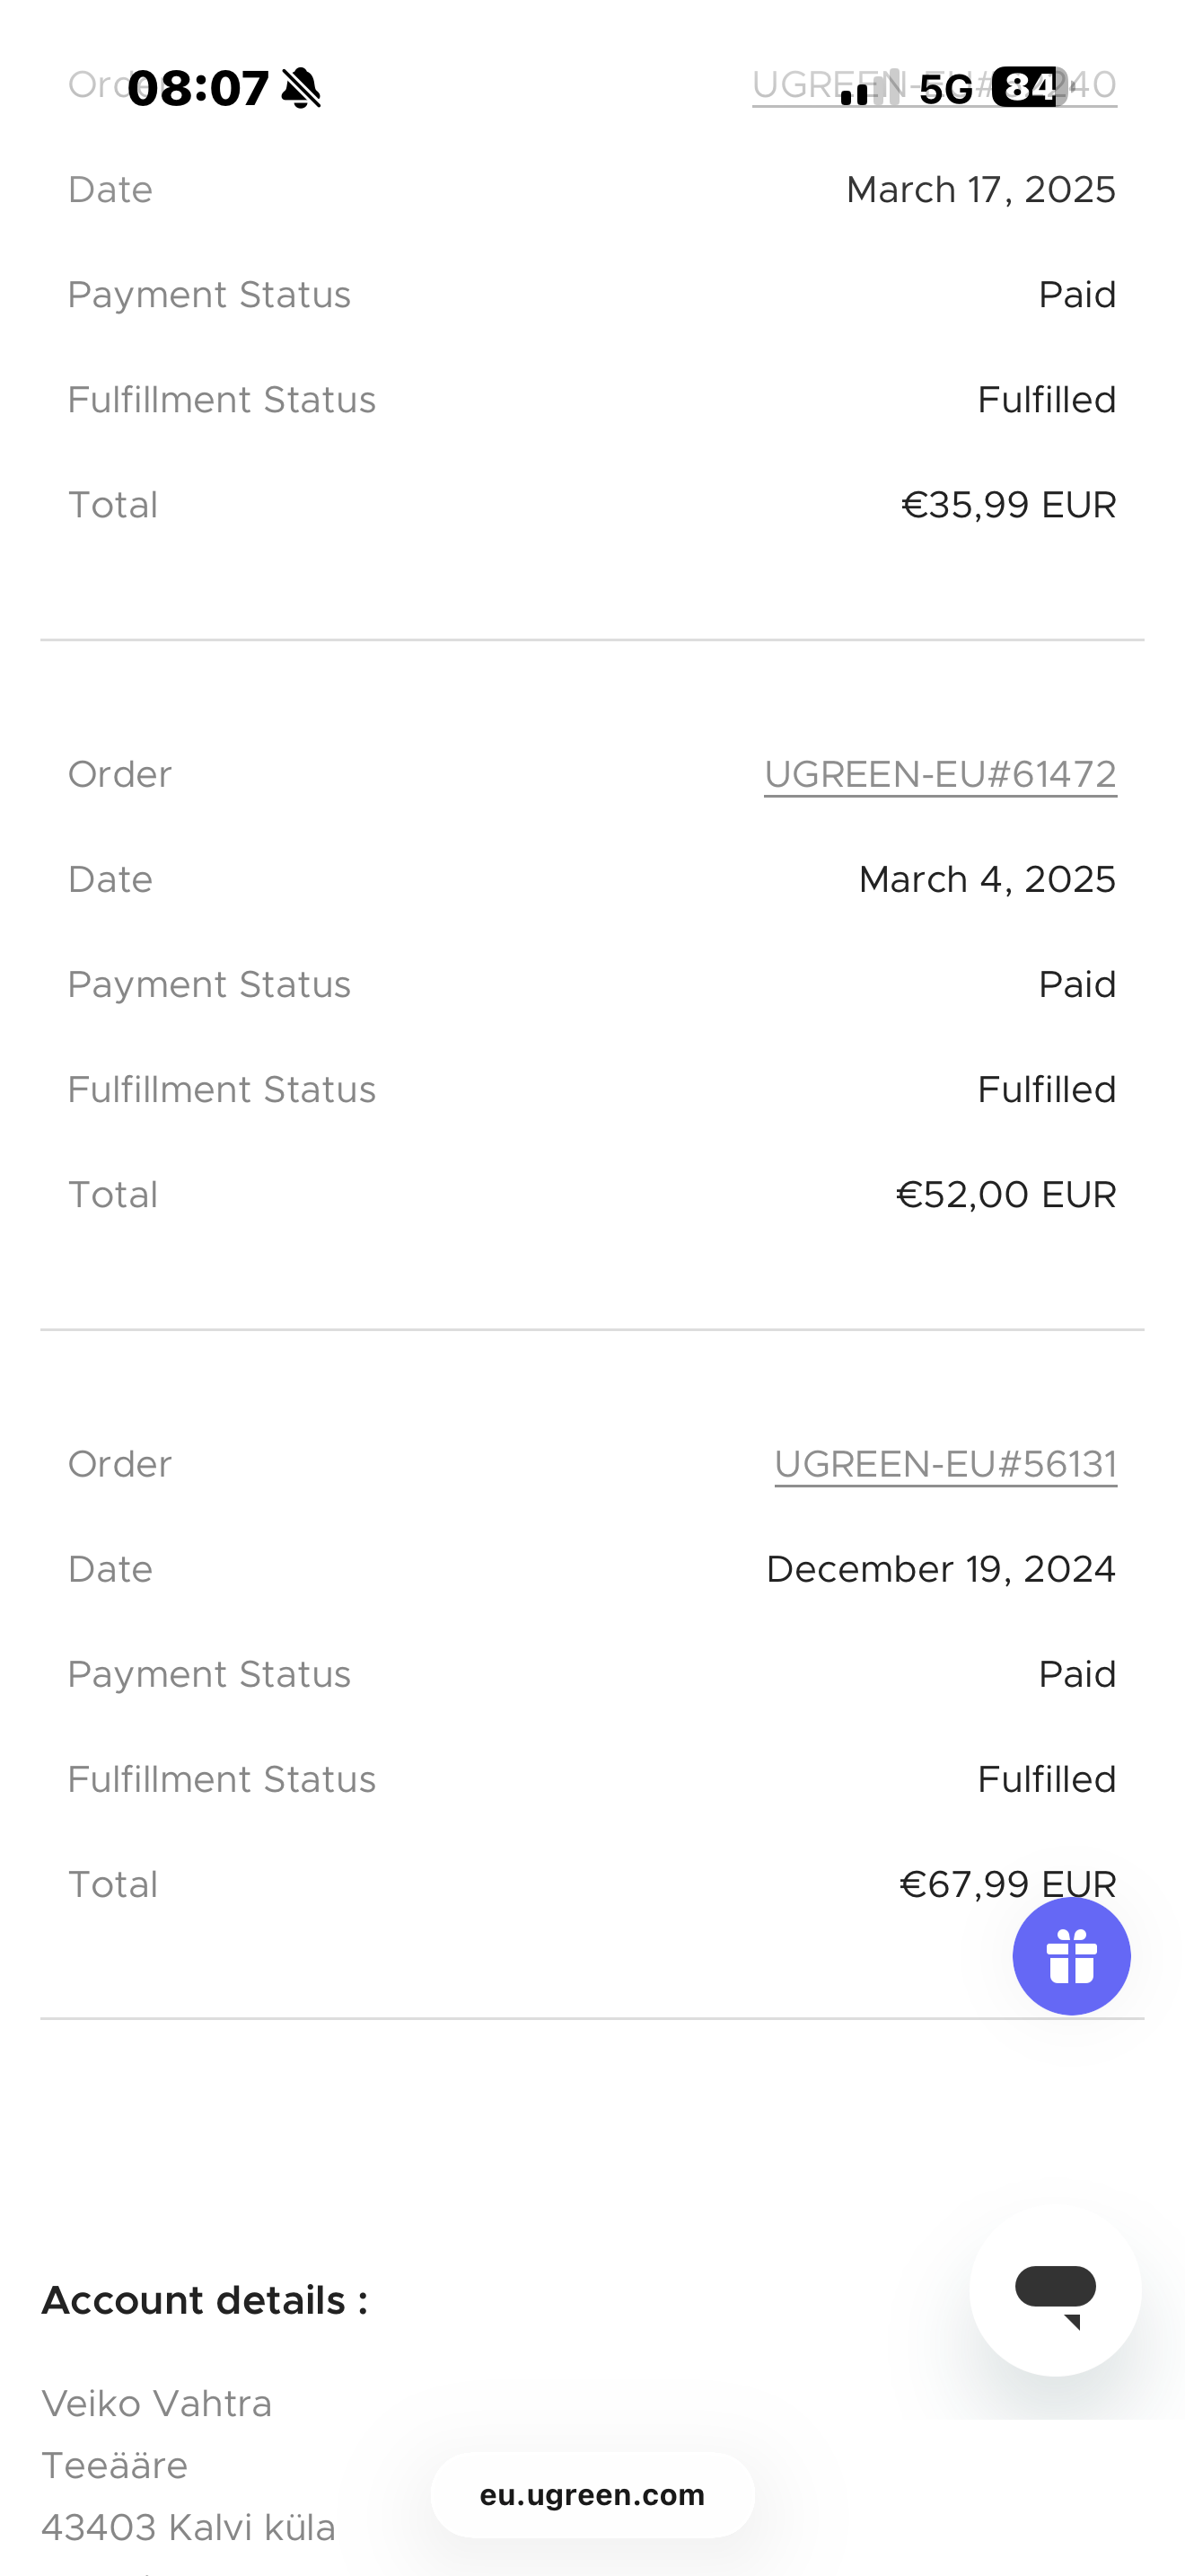
Task: Open the purple gift rewards icon
Action: pyautogui.click(x=1071, y=1956)
